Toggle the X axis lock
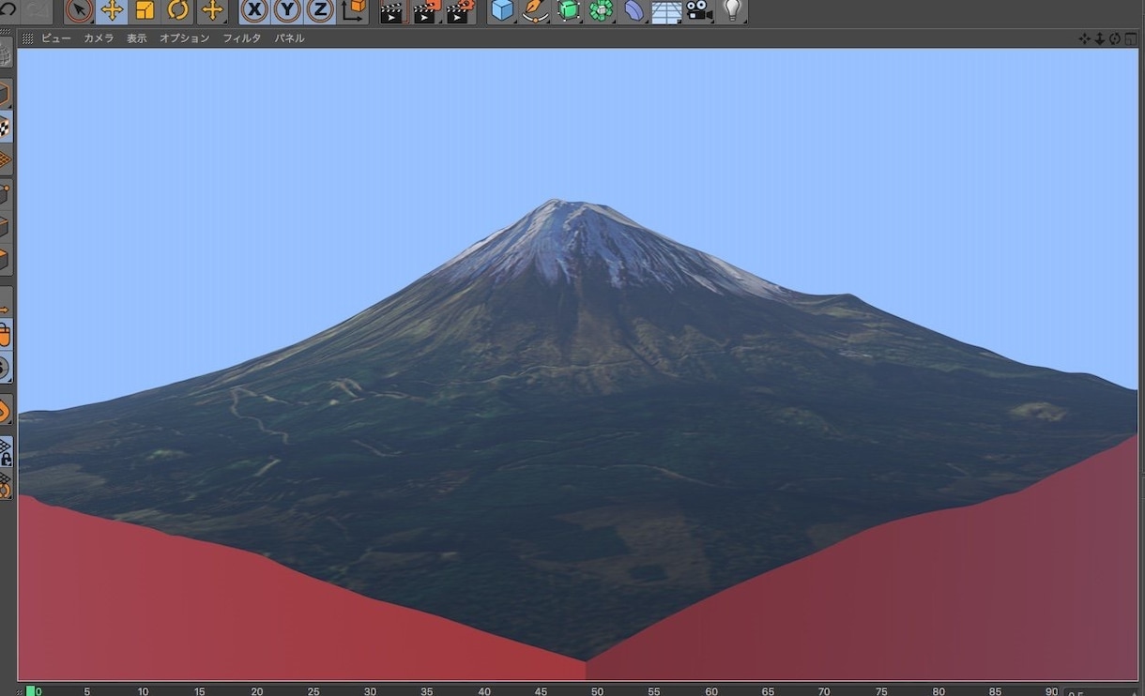Viewport: 1145px width, 696px height. click(x=254, y=10)
